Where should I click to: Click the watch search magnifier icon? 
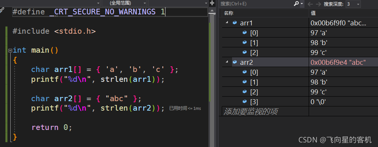296,3
